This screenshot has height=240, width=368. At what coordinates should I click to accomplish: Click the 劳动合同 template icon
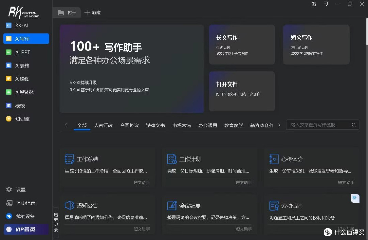(x=274, y=206)
